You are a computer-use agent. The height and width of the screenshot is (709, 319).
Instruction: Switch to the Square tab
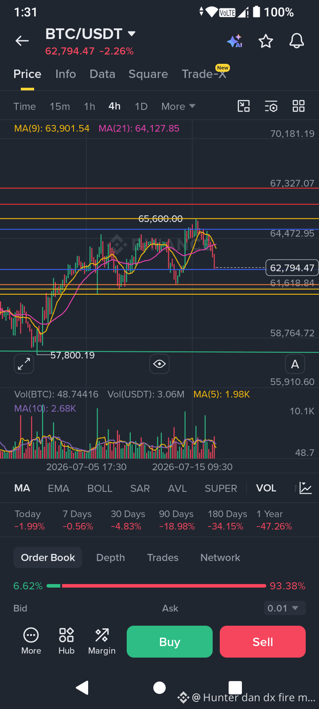pos(148,74)
